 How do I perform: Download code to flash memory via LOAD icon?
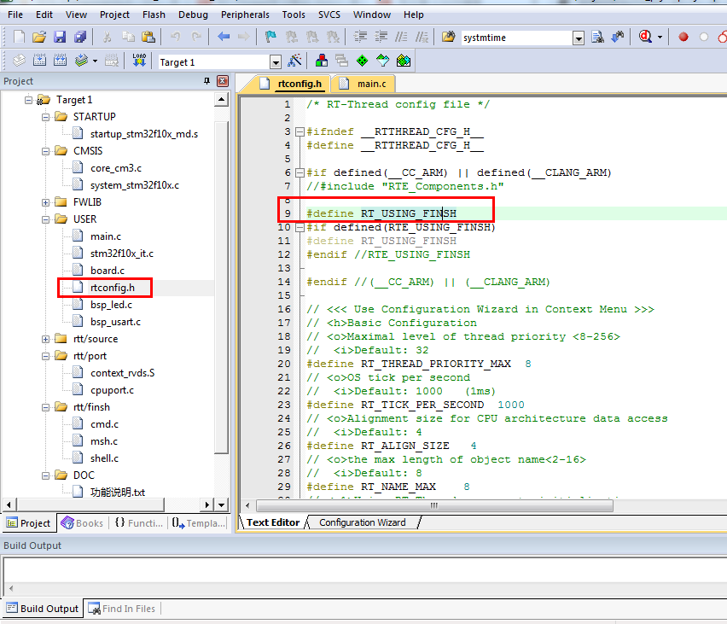(141, 61)
